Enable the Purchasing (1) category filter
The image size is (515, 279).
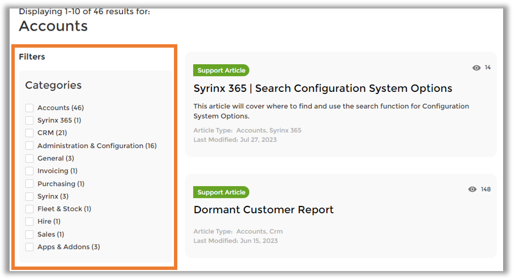click(29, 184)
